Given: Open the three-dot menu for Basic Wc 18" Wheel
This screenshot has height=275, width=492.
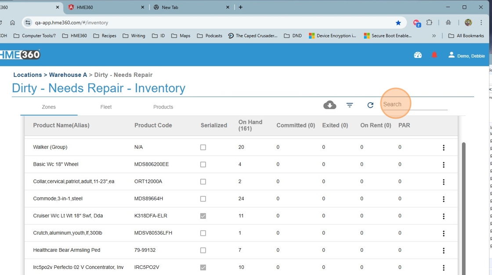Looking at the screenshot, I should [444, 165].
